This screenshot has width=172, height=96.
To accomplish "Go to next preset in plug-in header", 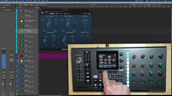I will [48, 14].
